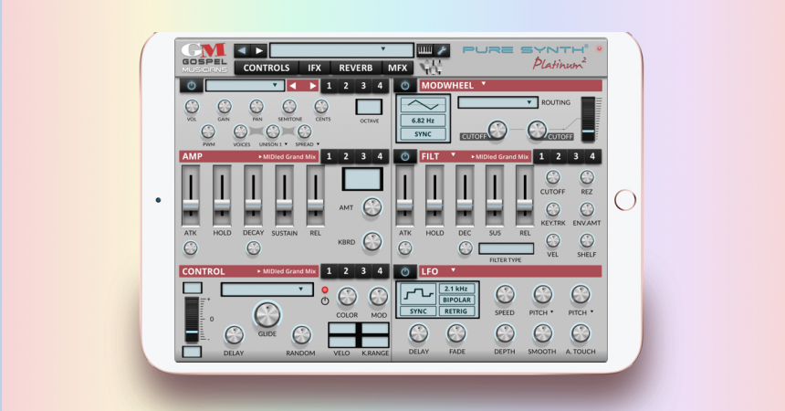Click the modwheel waveform shape display
The image size is (785, 411).
(x=423, y=105)
